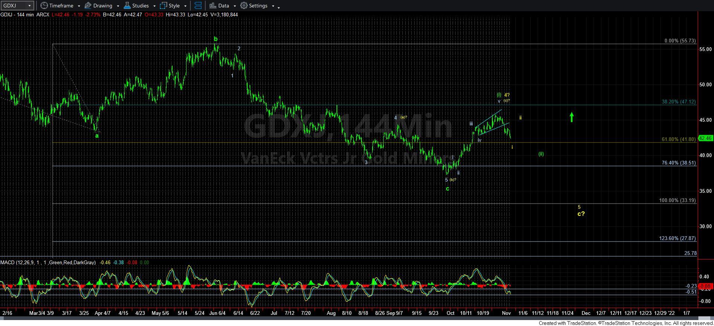Click the 55.00 price axis label

706,49
